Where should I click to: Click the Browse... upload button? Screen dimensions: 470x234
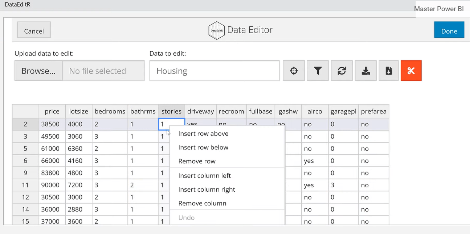tap(38, 71)
